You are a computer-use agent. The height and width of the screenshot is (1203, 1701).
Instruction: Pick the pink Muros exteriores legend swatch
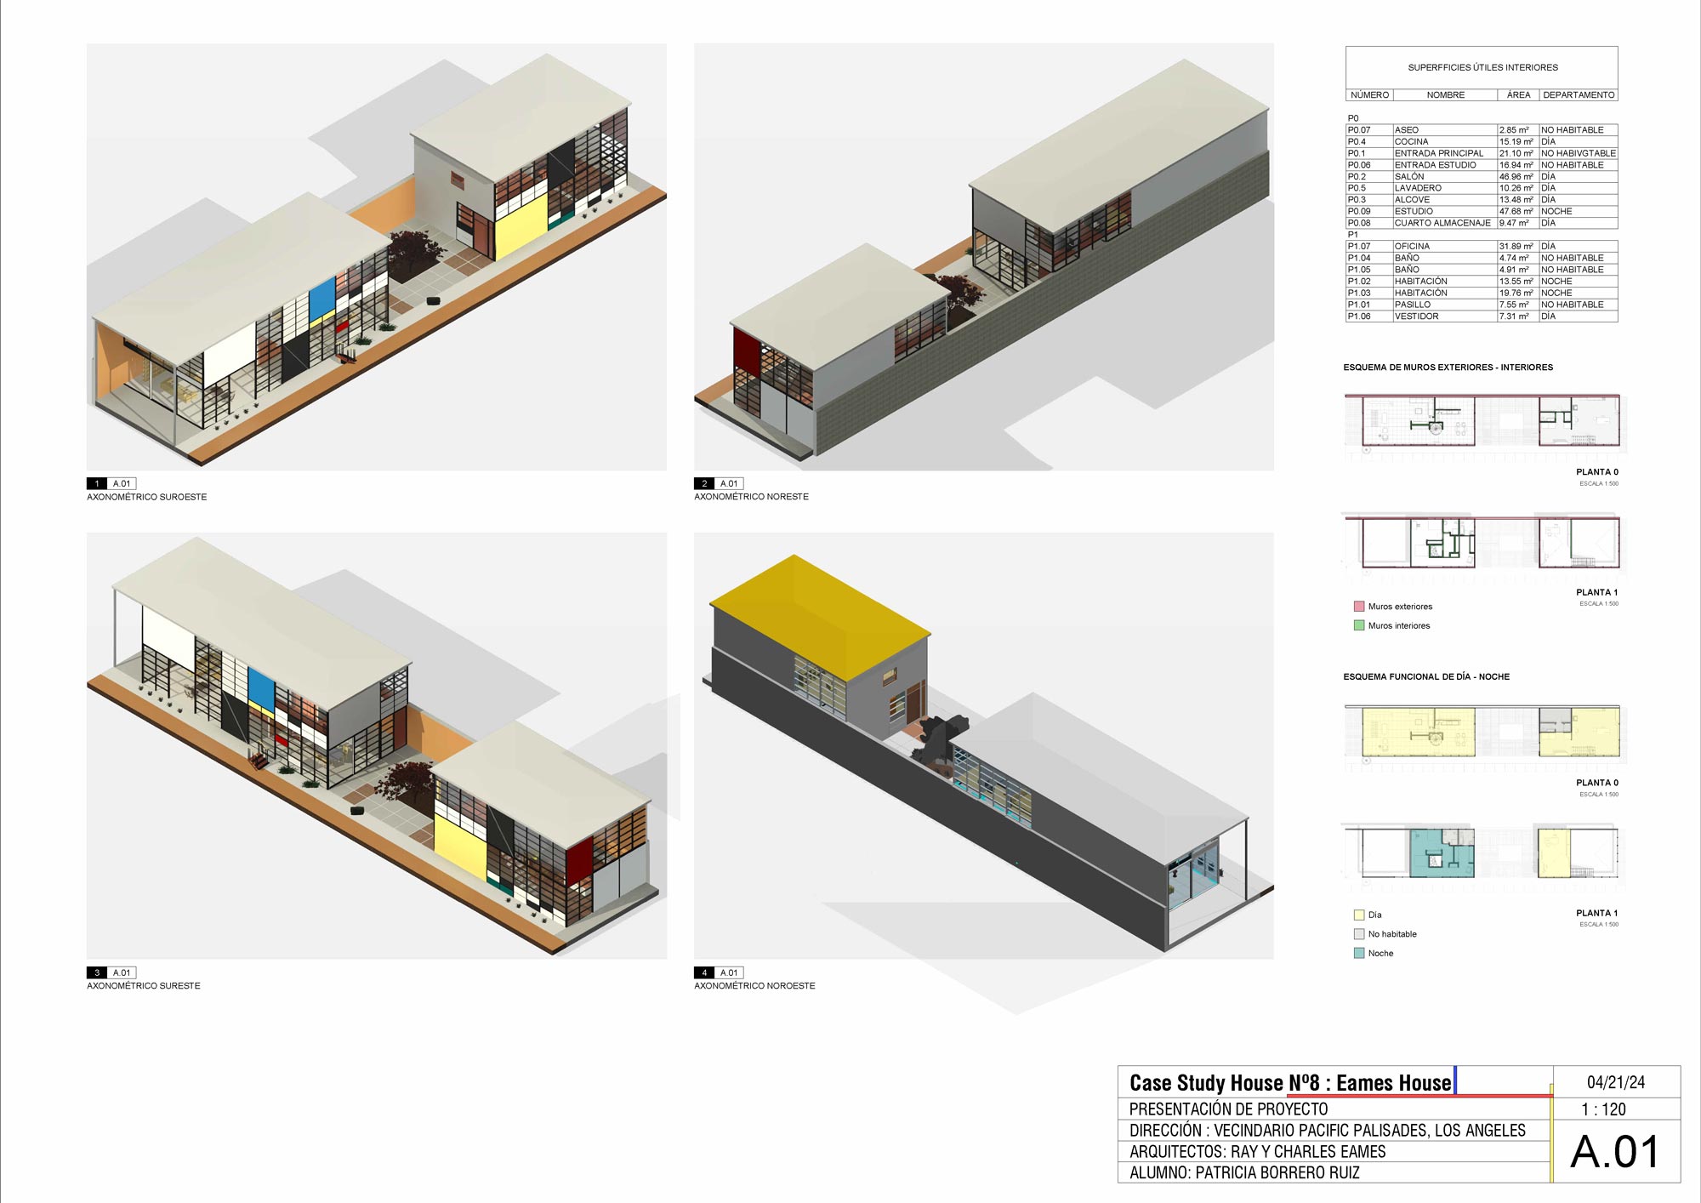[x=1359, y=607]
